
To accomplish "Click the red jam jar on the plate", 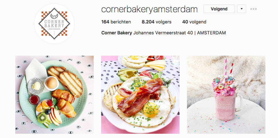I will 35,100.
